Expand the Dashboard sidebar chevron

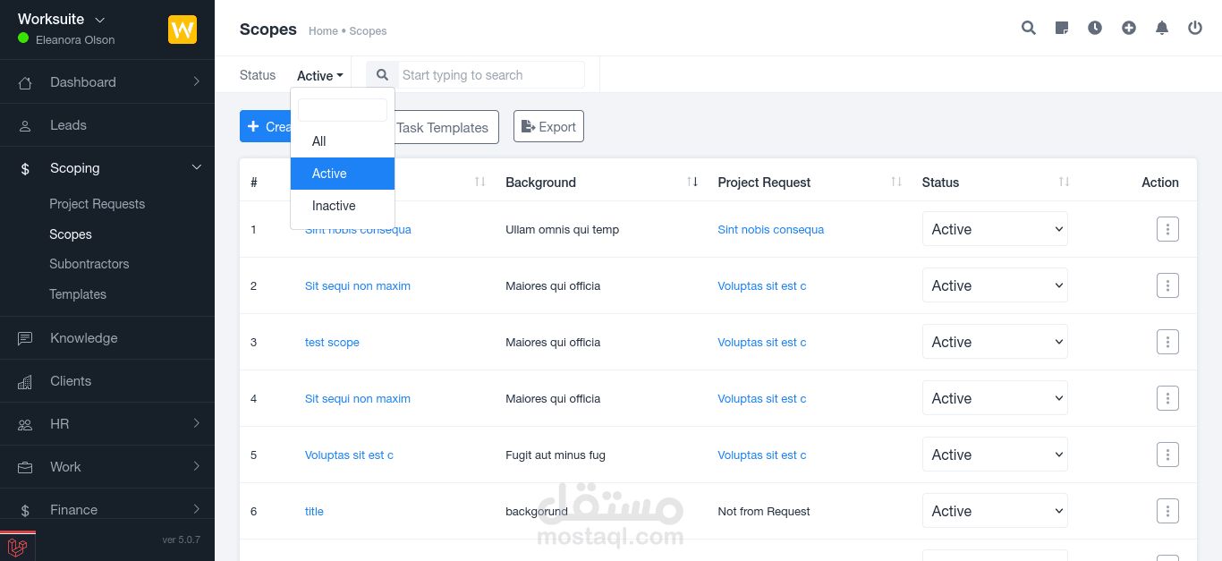click(x=196, y=82)
